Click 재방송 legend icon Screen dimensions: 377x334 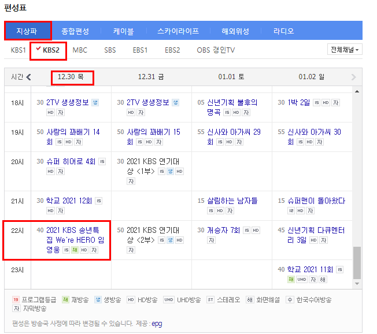(65, 300)
